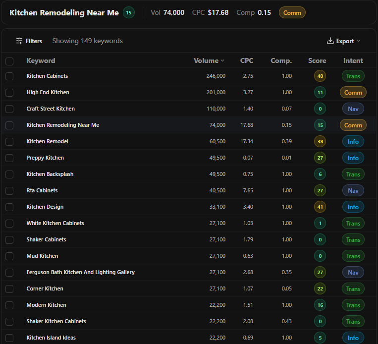Open the Craft Street Kitchen keyword
Image resolution: width=378 pixels, height=344 pixels.
pos(51,109)
